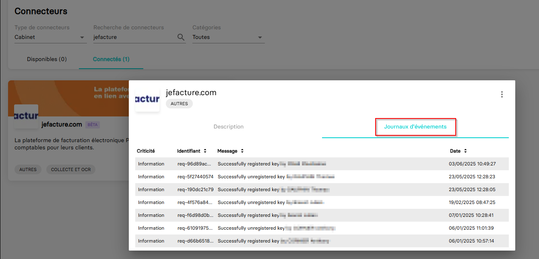
Task: Click the date 07/01/2025 10:28:41
Action: [x=471, y=215]
